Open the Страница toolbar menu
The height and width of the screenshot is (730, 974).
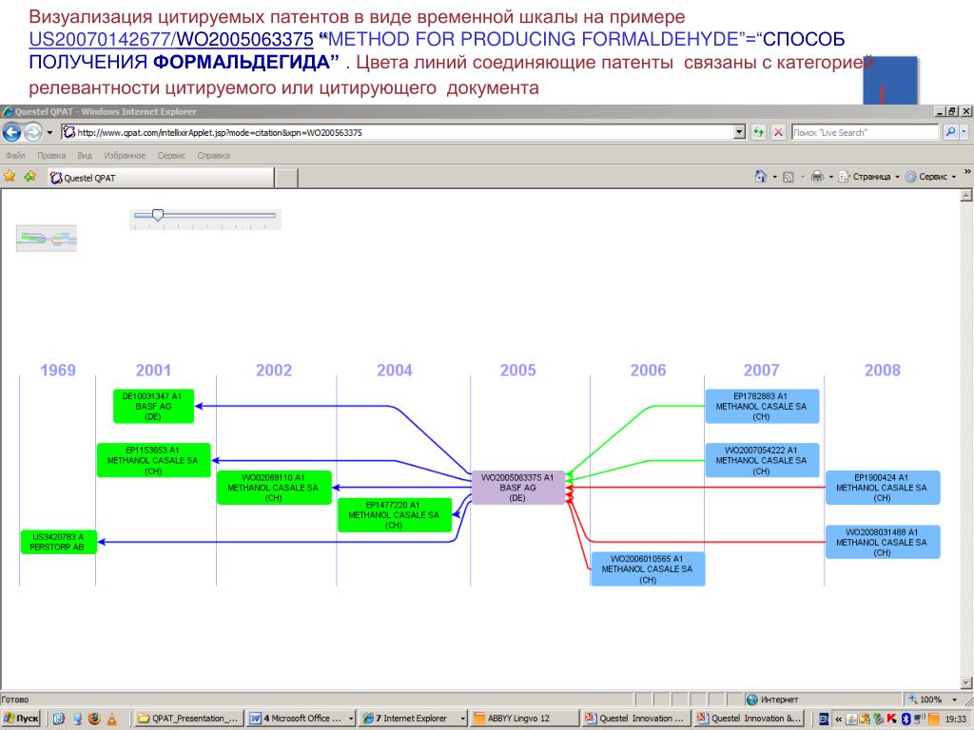click(869, 177)
